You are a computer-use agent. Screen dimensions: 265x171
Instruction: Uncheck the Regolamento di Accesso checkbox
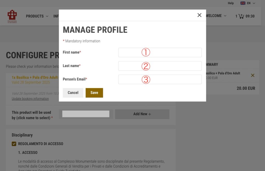pos(14,144)
